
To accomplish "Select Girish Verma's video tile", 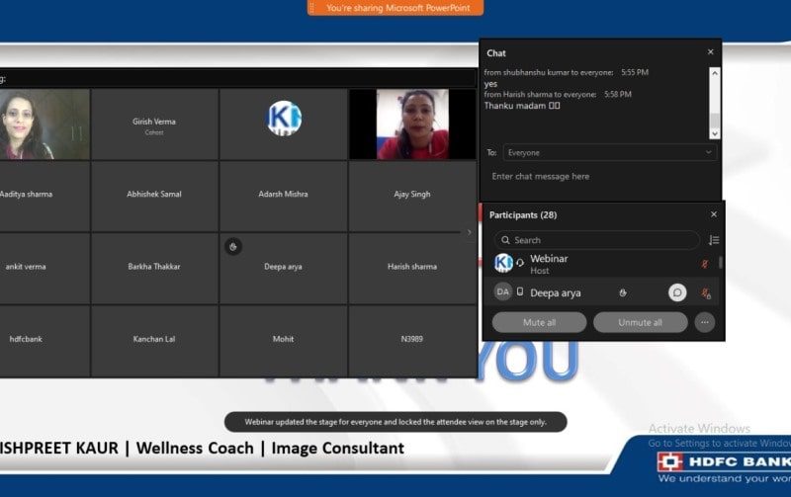I will point(154,124).
